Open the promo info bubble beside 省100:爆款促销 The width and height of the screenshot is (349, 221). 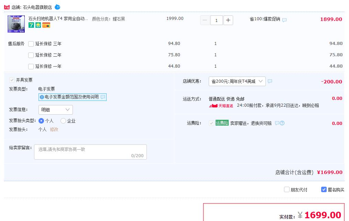tap(284, 20)
